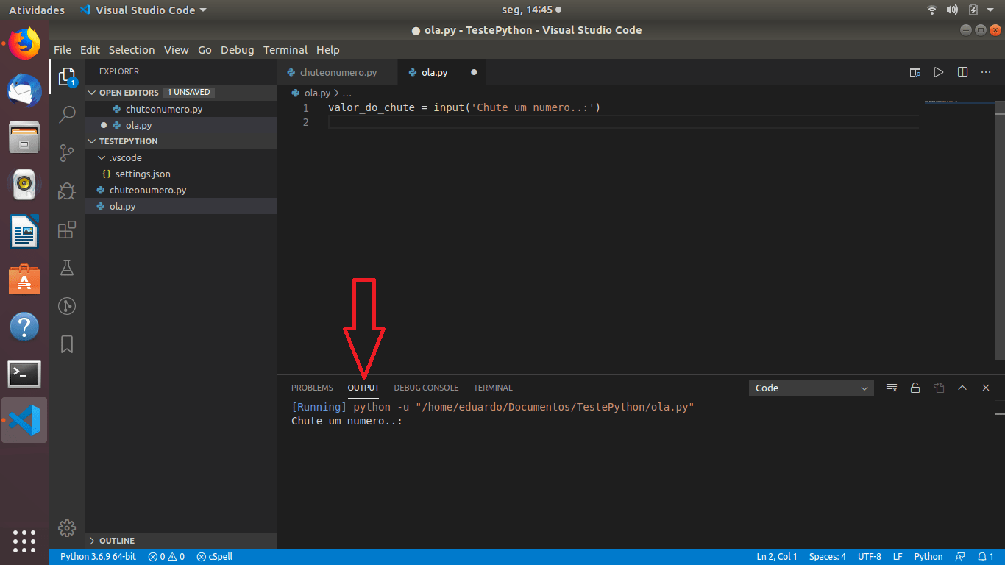
Task: Maximize the panel with the up chevron
Action: click(962, 388)
